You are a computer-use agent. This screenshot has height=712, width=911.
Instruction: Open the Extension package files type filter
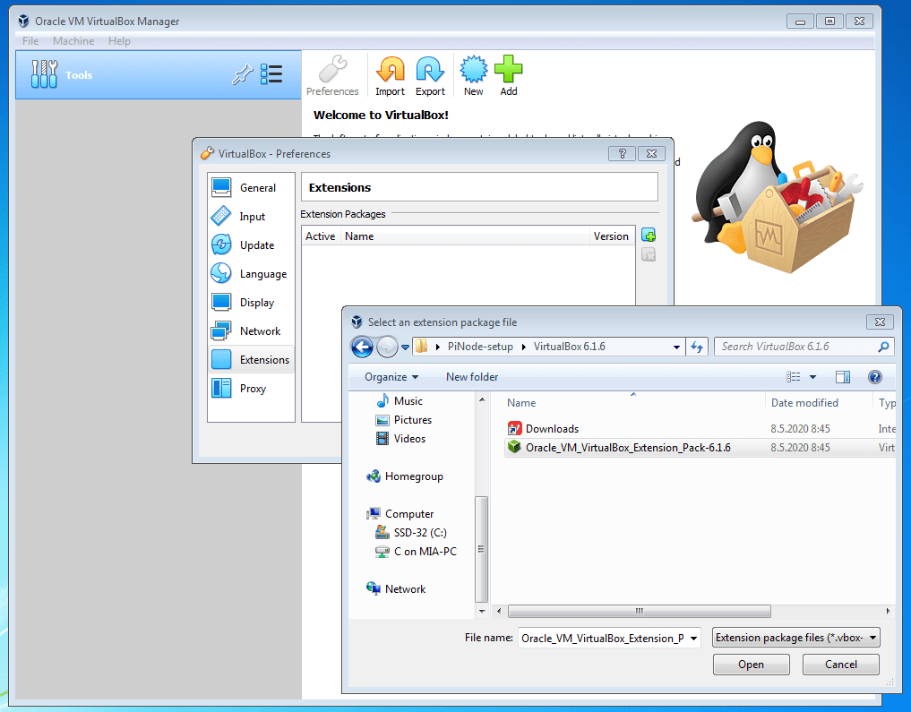pos(796,638)
